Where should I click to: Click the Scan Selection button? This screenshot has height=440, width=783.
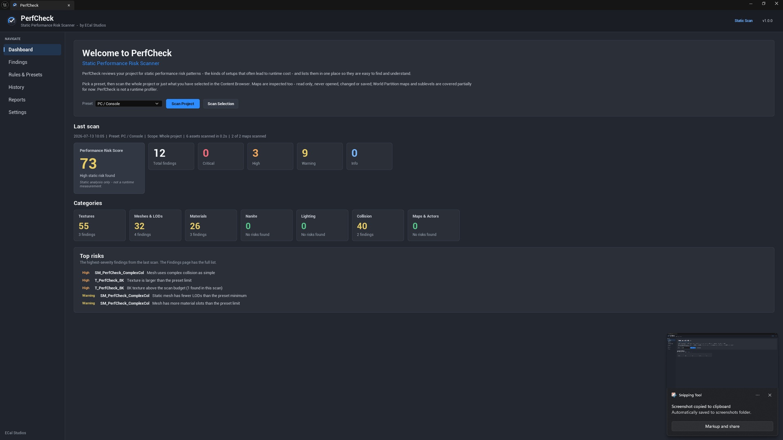[x=221, y=104]
